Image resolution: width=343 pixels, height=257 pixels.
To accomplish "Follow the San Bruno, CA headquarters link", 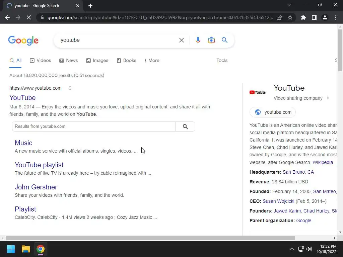I will click(298, 172).
